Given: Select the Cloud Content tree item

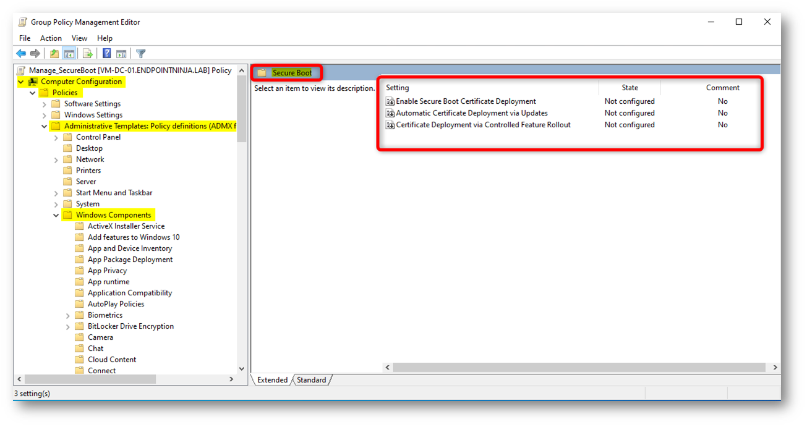Looking at the screenshot, I should pyautogui.click(x=112, y=360).
